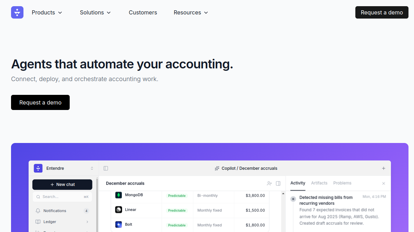Toggle the side panel icon beside December accruals
The height and width of the screenshot is (232, 414).
coord(278,184)
